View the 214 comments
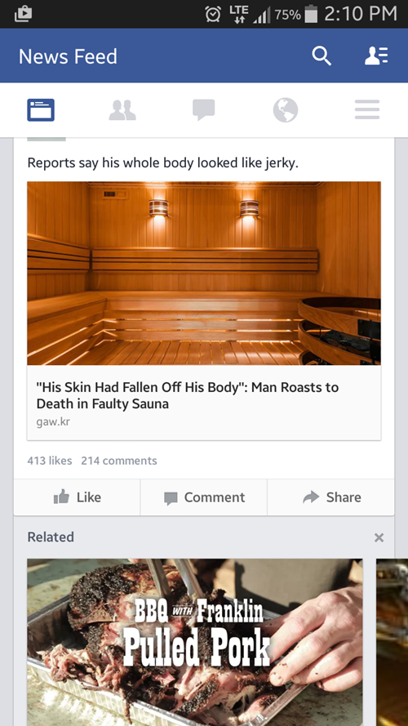The image size is (408, 726). point(119,461)
